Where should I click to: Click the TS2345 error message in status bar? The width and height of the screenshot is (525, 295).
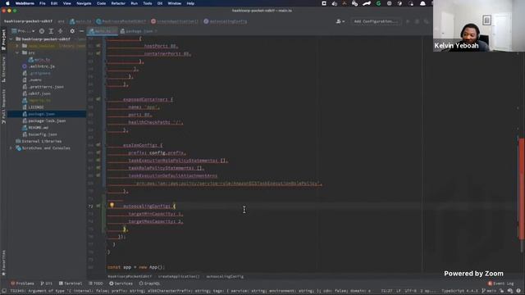(190, 291)
